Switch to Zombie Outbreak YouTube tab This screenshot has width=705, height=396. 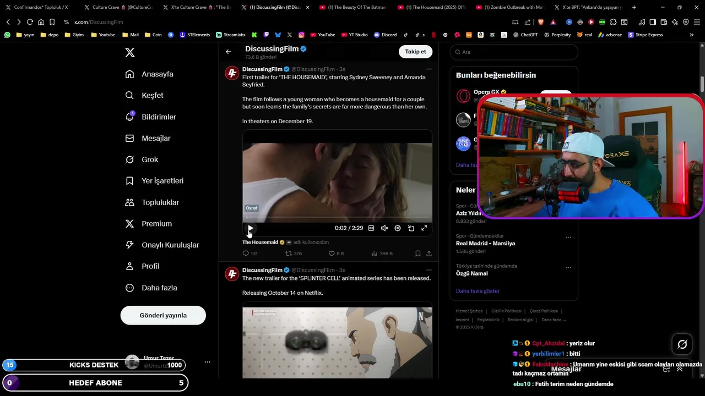coord(509,7)
